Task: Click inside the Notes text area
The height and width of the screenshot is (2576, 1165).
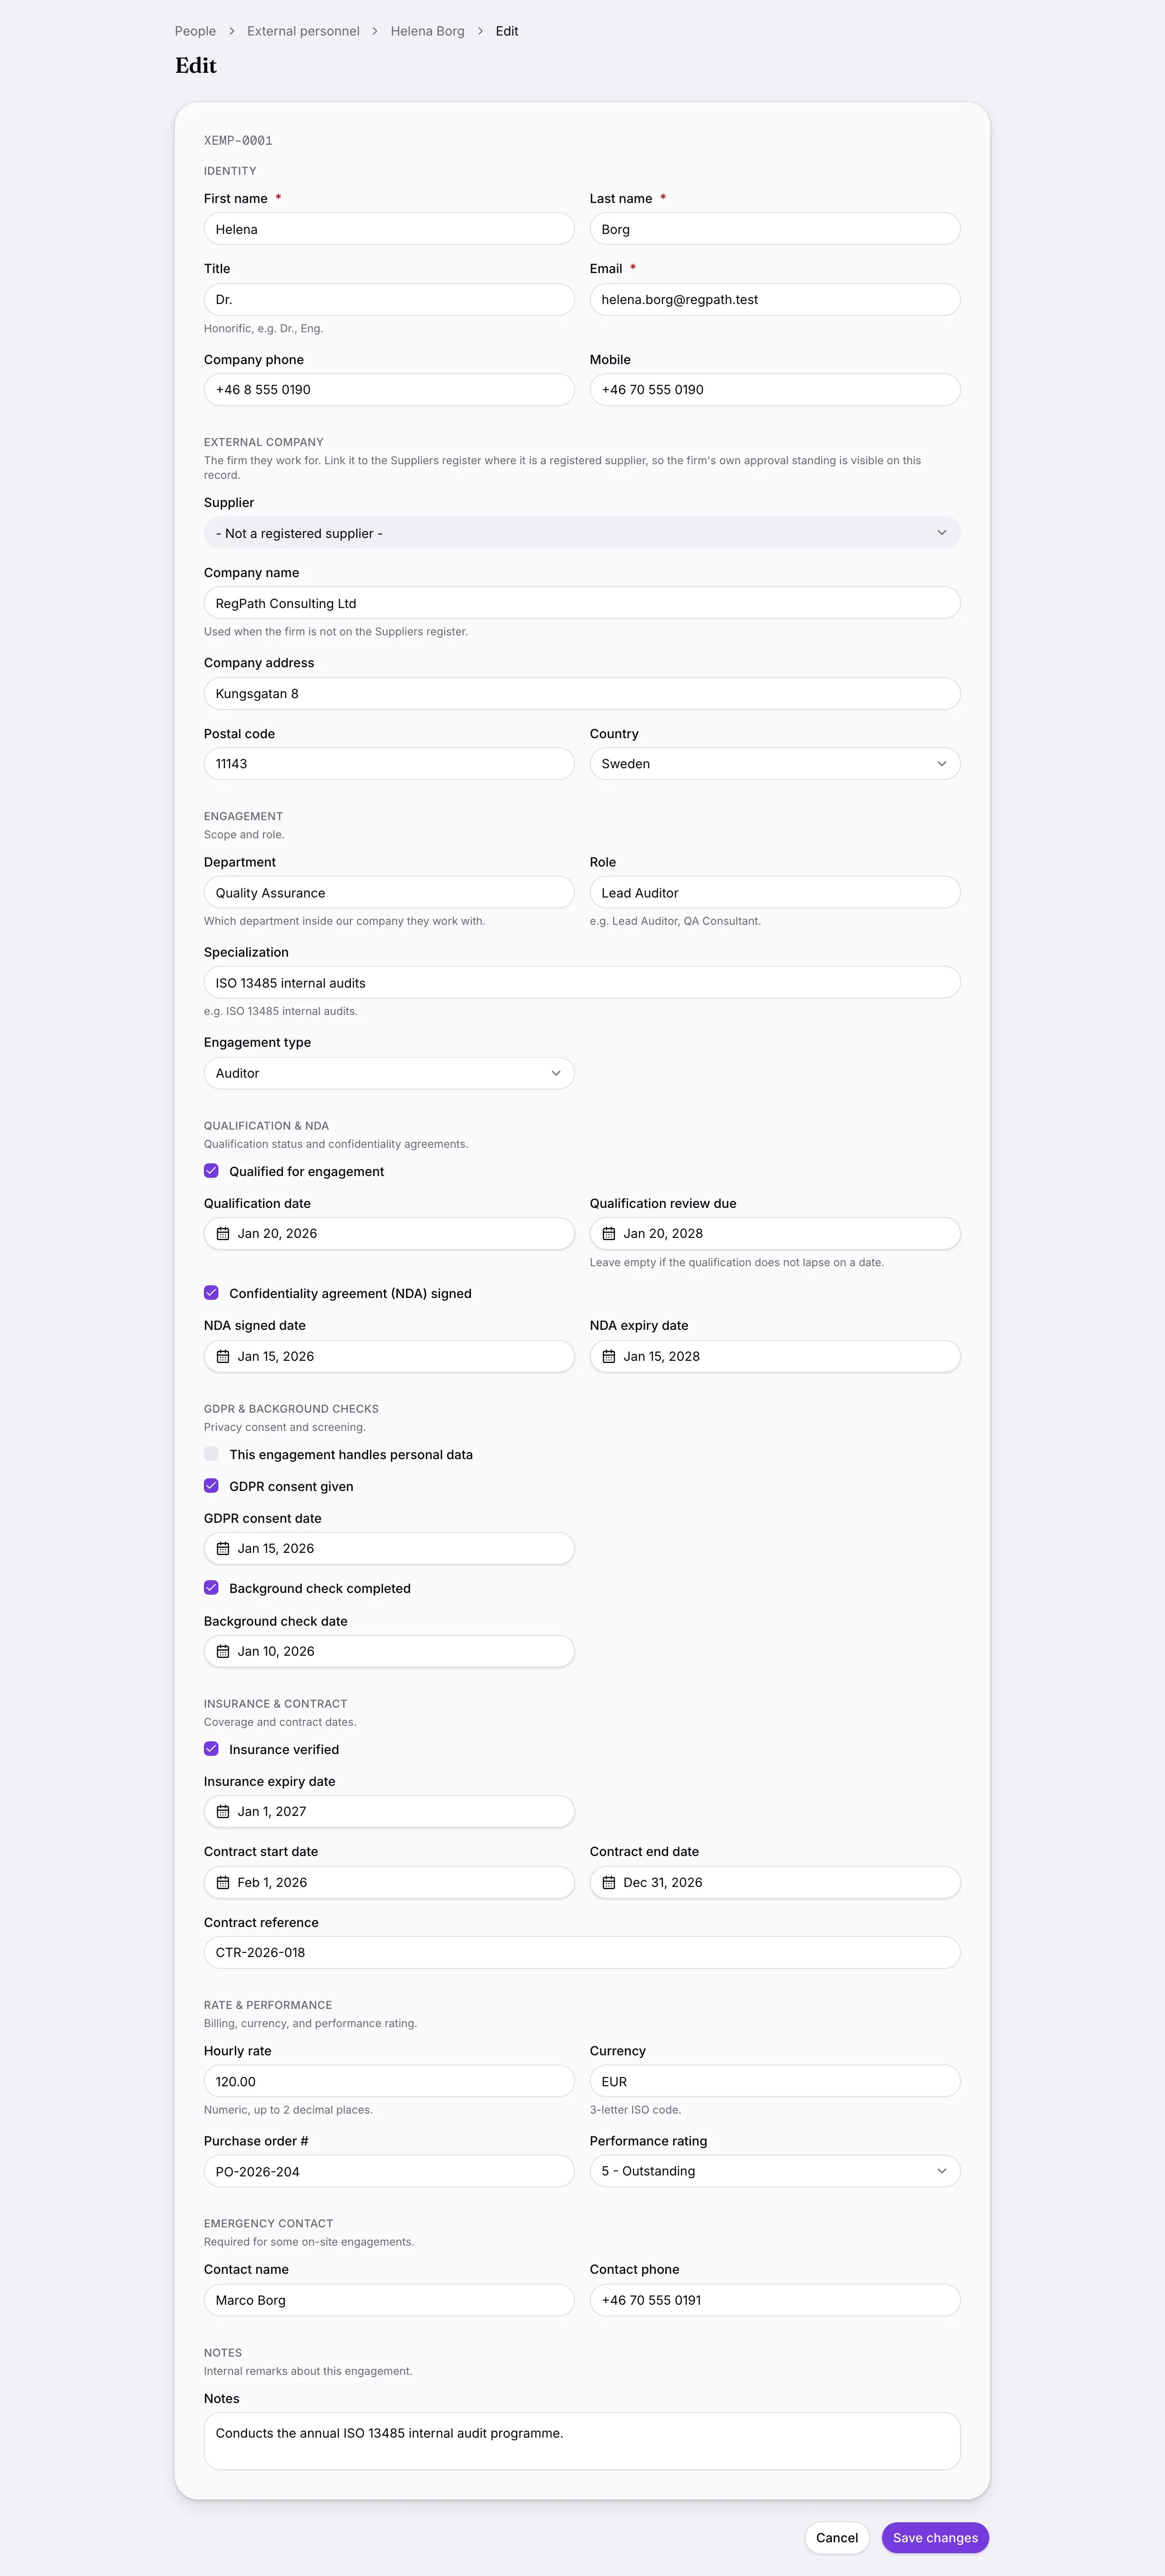Action: pyautogui.click(x=582, y=2441)
